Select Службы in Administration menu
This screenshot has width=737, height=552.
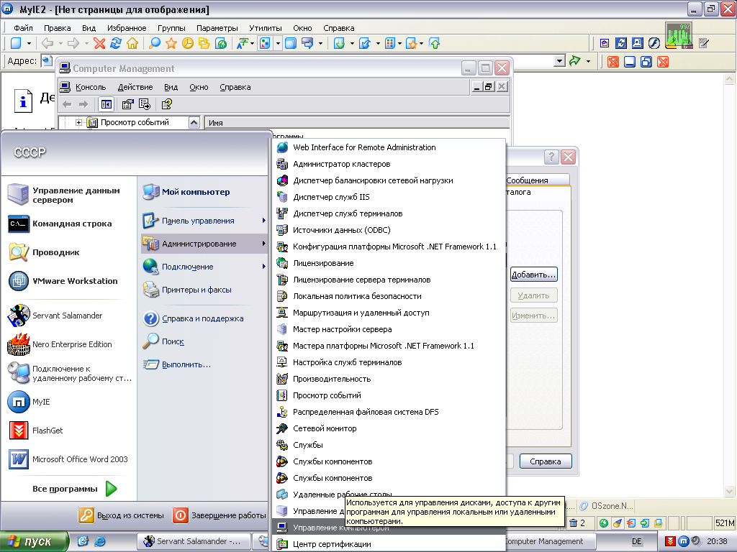[x=389, y=445]
